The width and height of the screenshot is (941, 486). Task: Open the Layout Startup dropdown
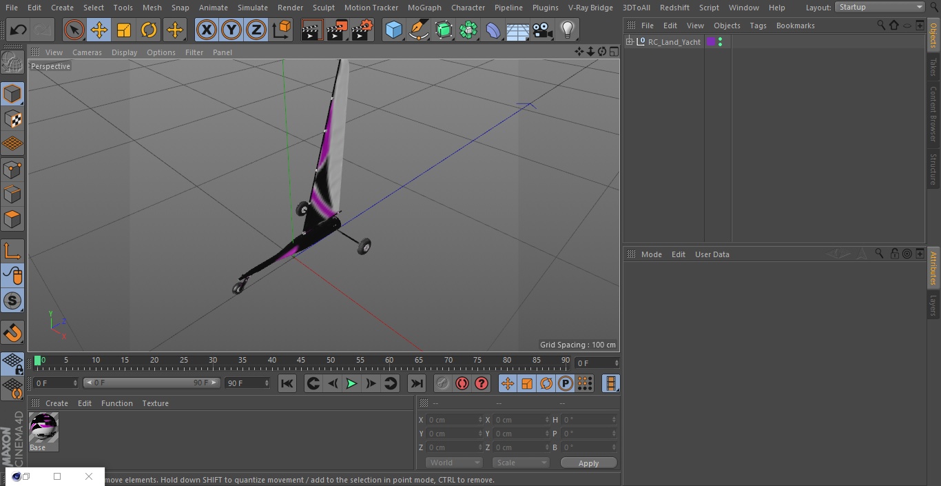point(880,7)
